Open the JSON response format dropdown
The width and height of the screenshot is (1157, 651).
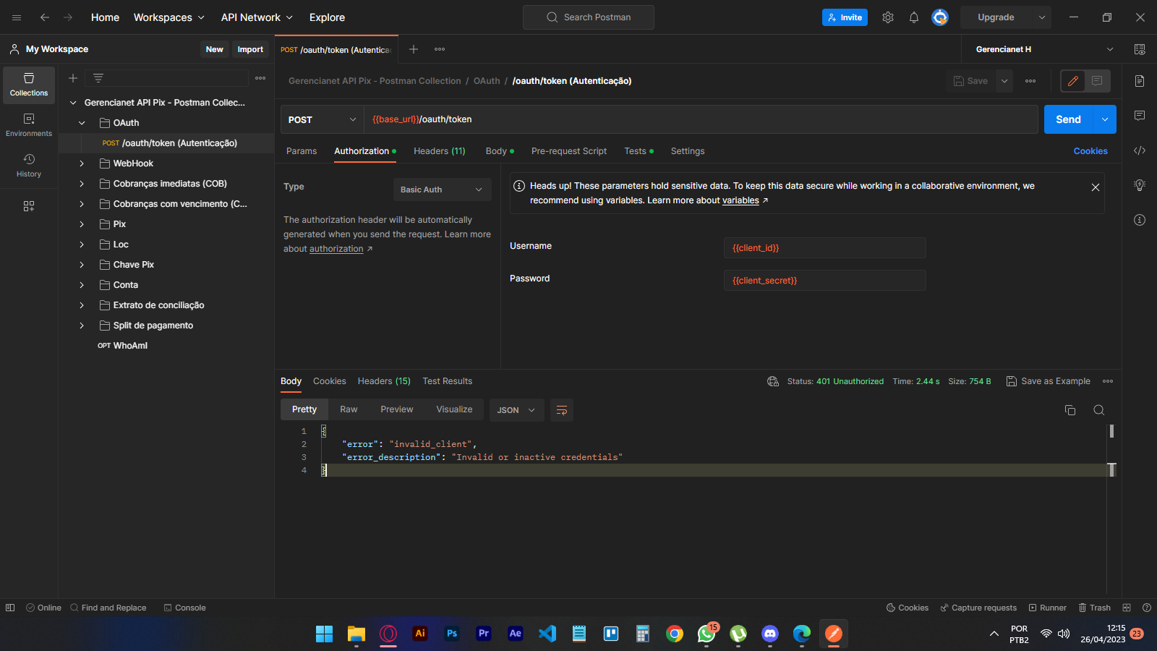click(x=516, y=410)
